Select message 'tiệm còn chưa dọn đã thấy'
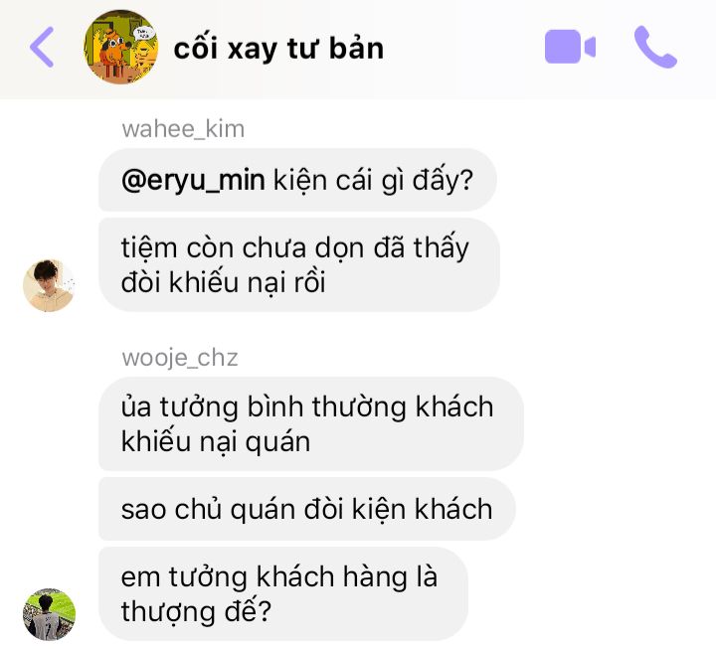Screen dimensions: 716x649 click(x=299, y=265)
